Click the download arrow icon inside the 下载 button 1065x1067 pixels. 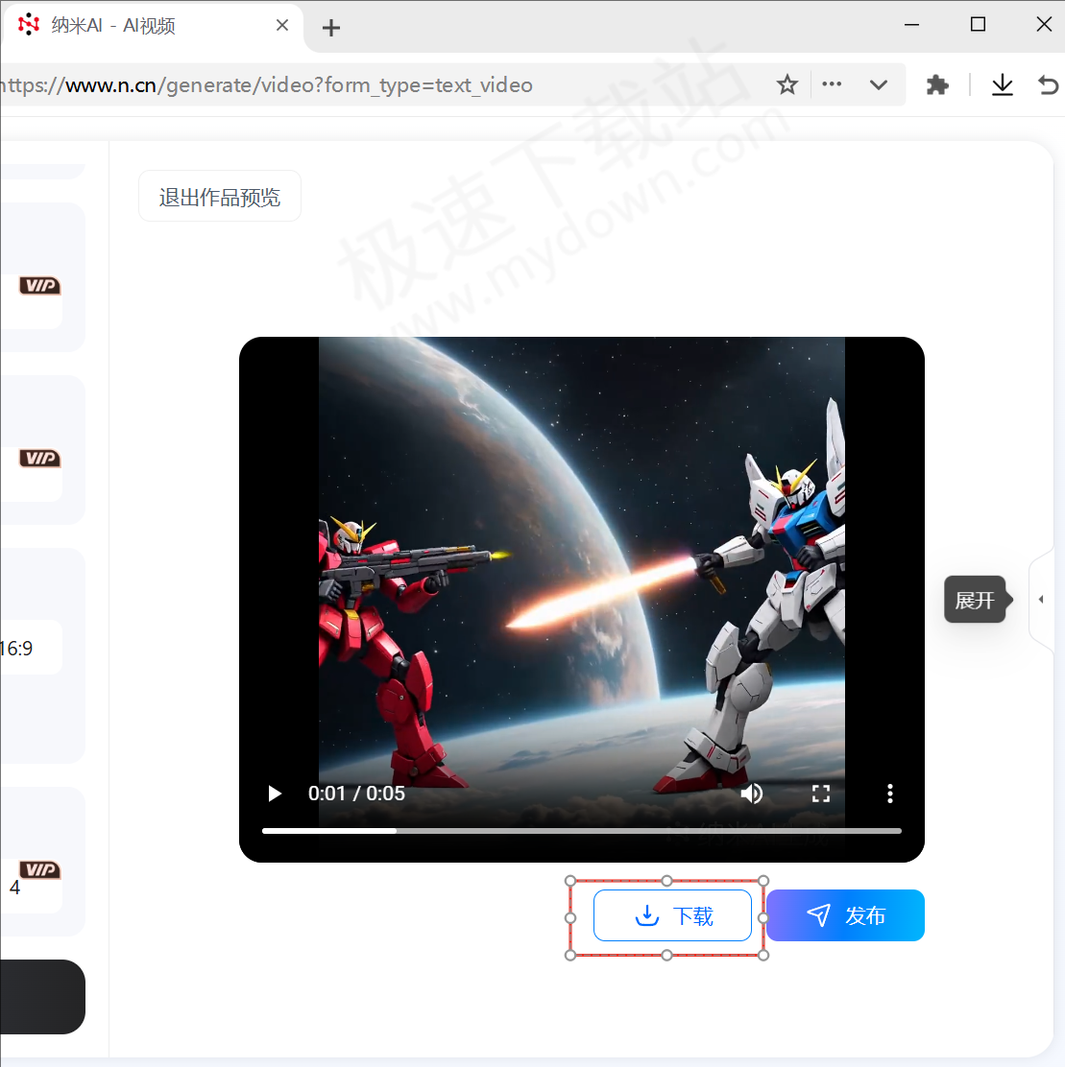point(645,915)
